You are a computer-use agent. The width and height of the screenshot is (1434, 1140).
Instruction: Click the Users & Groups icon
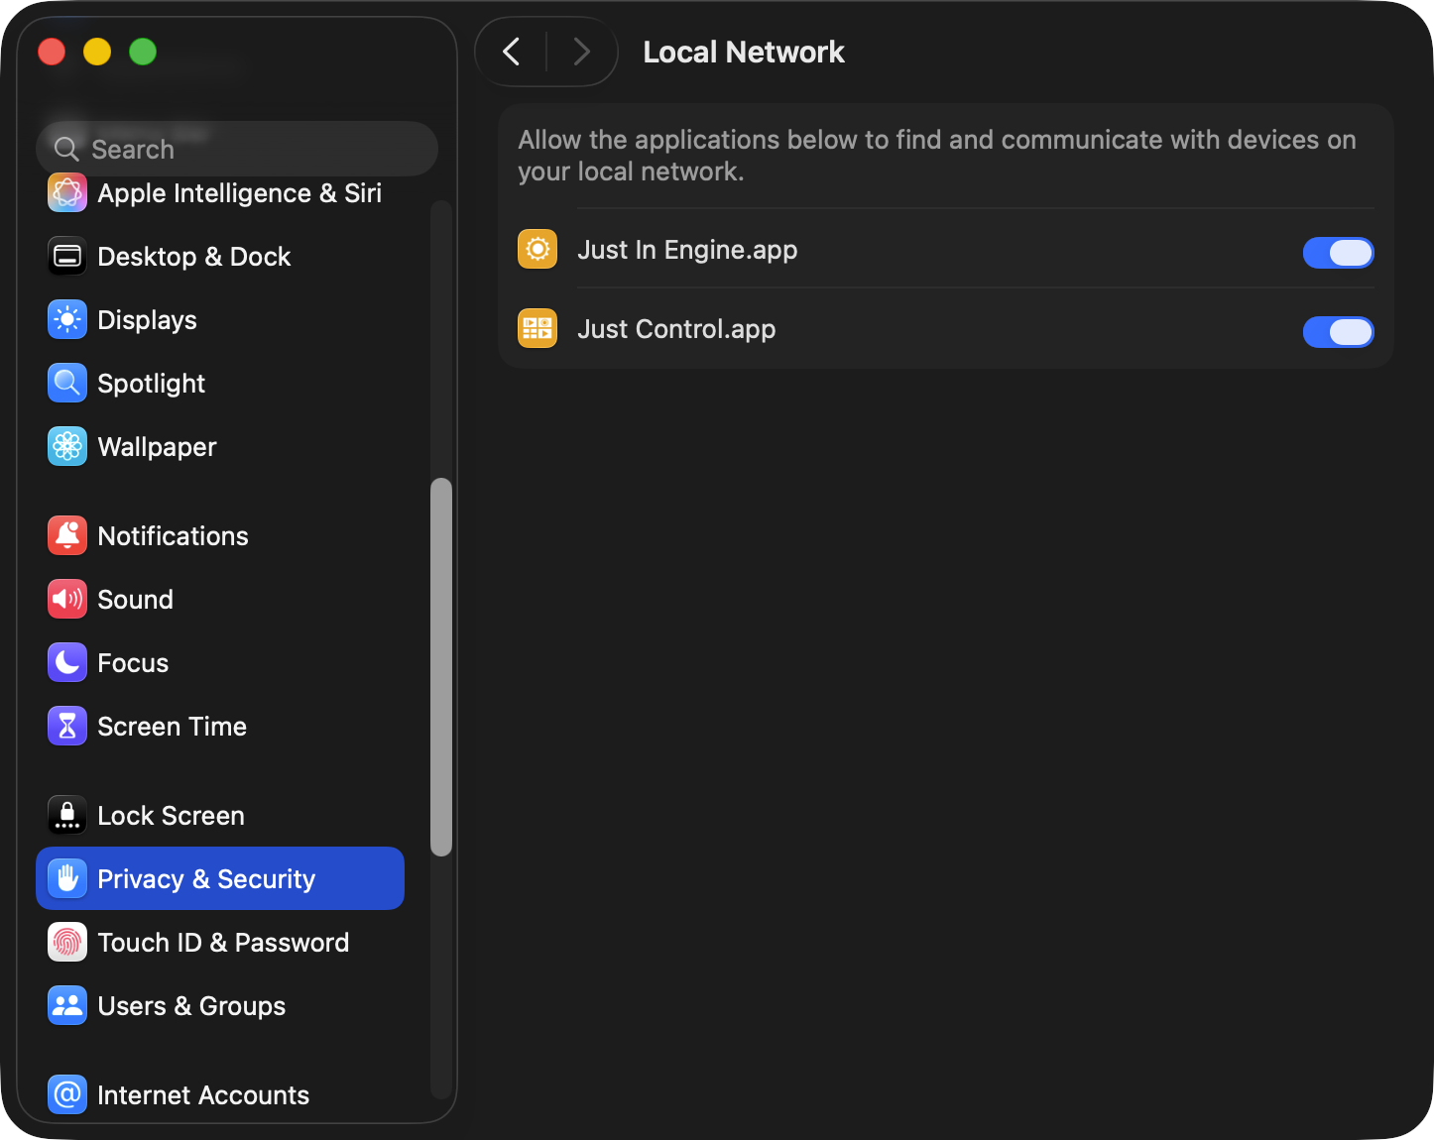click(67, 1006)
